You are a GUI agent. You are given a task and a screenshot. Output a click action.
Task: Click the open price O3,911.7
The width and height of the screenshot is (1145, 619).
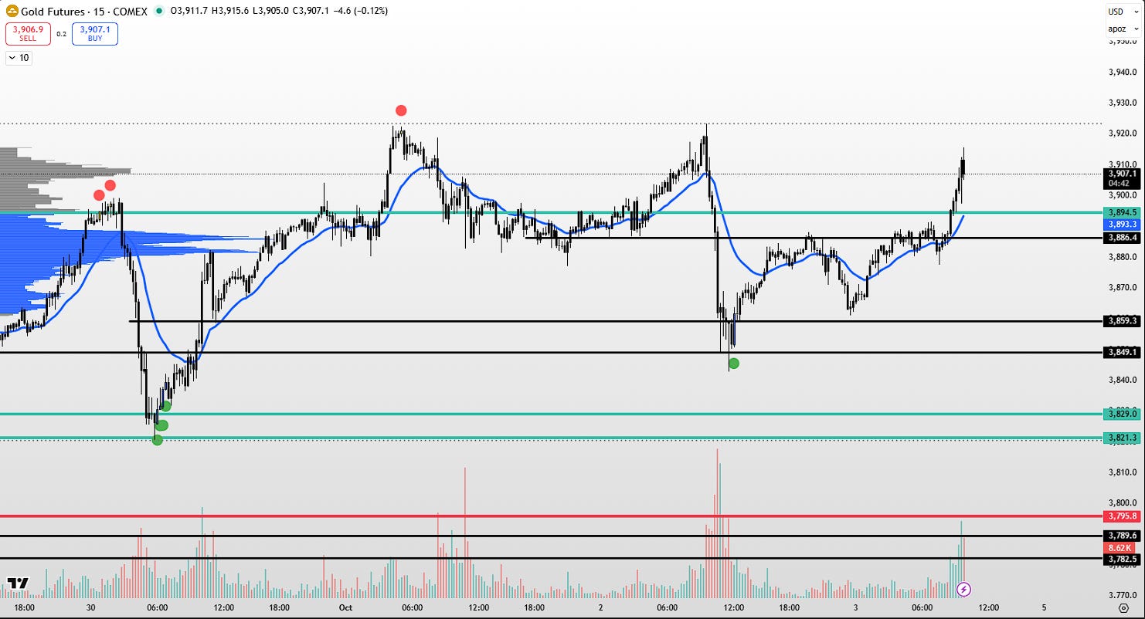[x=189, y=12]
